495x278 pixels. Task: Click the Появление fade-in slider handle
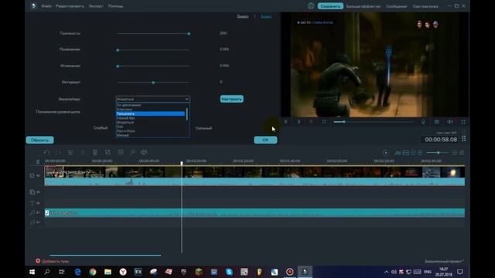click(118, 49)
